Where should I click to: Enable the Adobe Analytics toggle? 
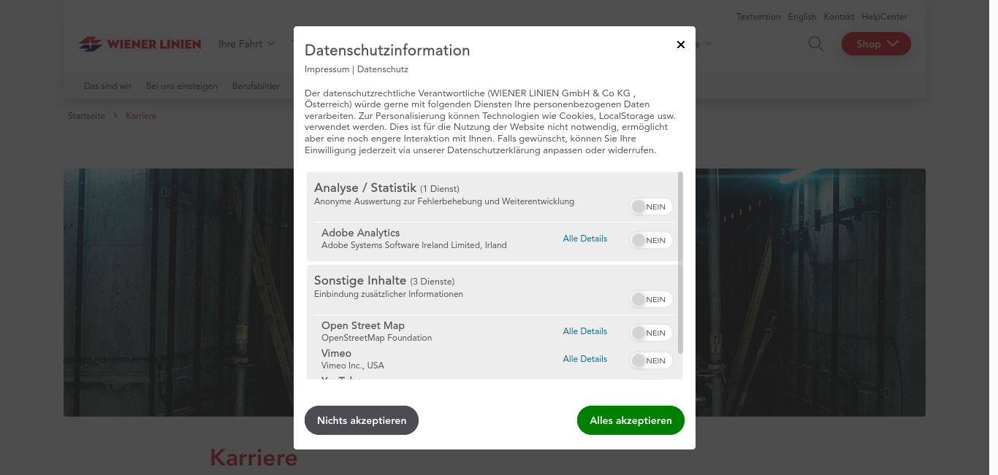click(650, 240)
